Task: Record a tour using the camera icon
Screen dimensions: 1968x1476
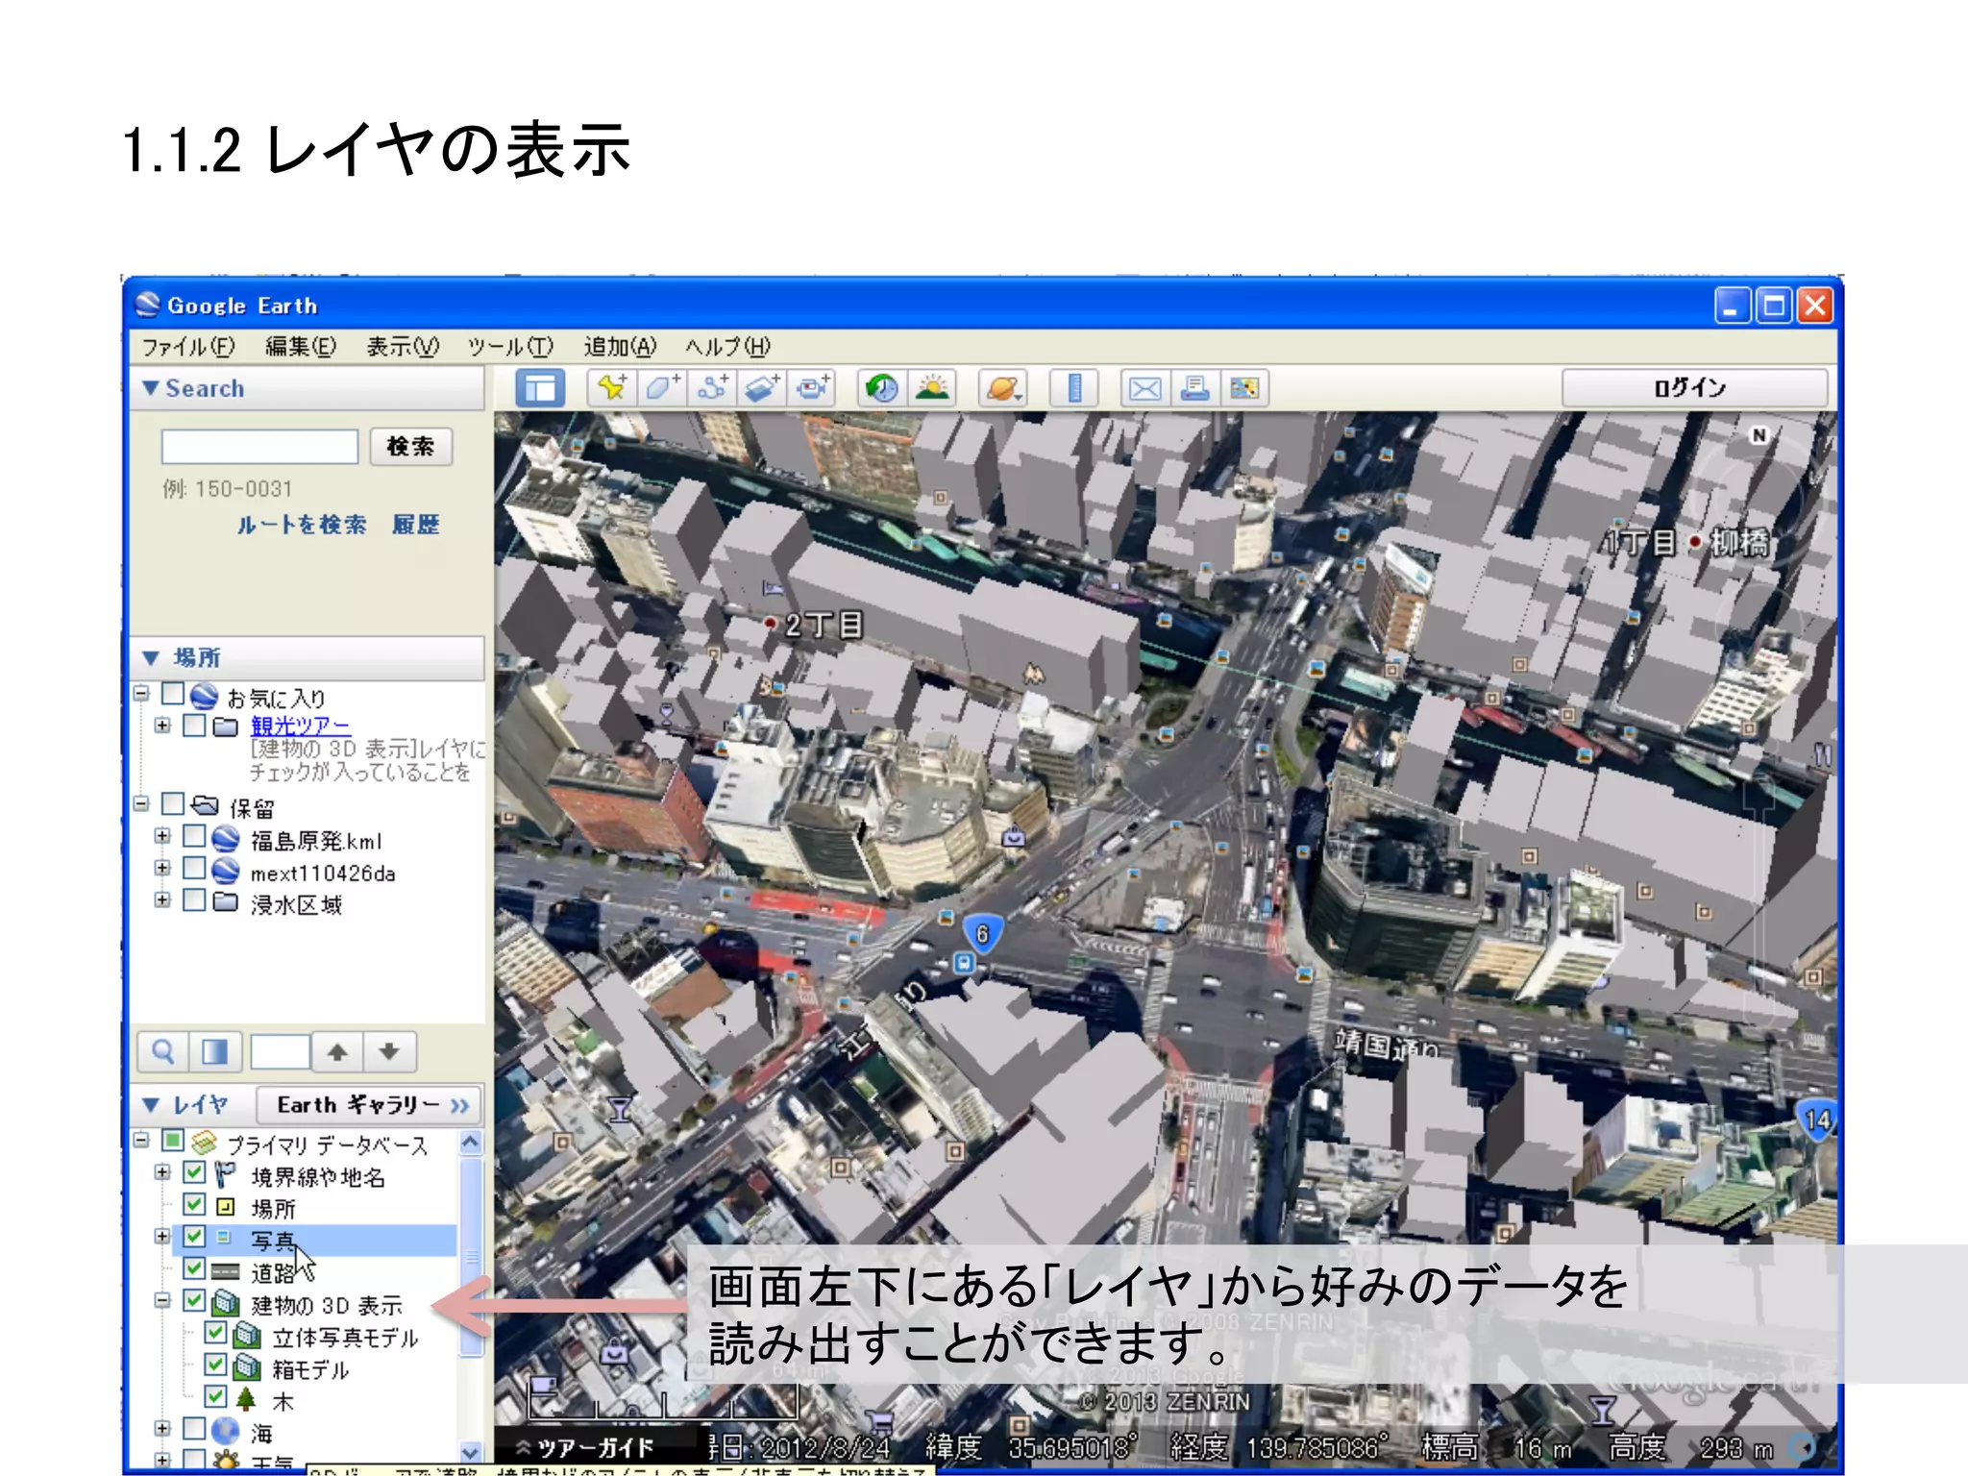Action: click(812, 388)
